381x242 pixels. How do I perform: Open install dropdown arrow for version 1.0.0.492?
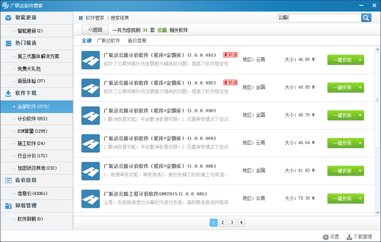point(360,88)
